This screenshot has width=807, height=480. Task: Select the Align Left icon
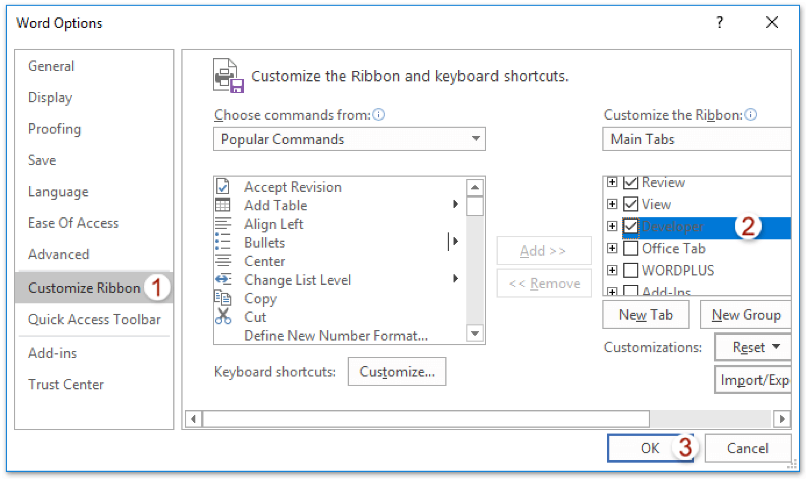[x=223, y=224]
